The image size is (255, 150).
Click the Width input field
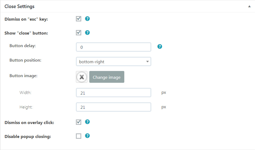point(114,93)
